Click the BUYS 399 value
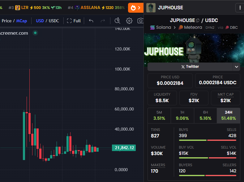This screenshot has height=182, width=244. coord(183,136)
